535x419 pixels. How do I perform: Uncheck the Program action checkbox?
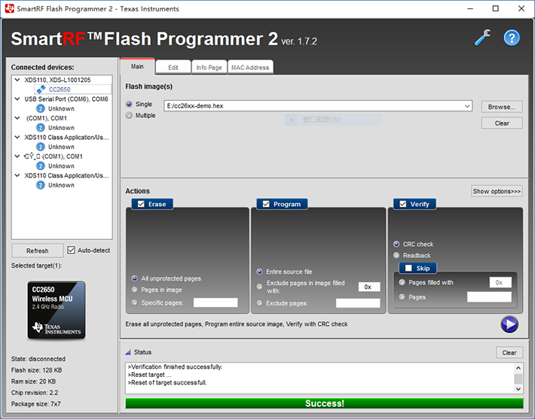click(266, 204)
